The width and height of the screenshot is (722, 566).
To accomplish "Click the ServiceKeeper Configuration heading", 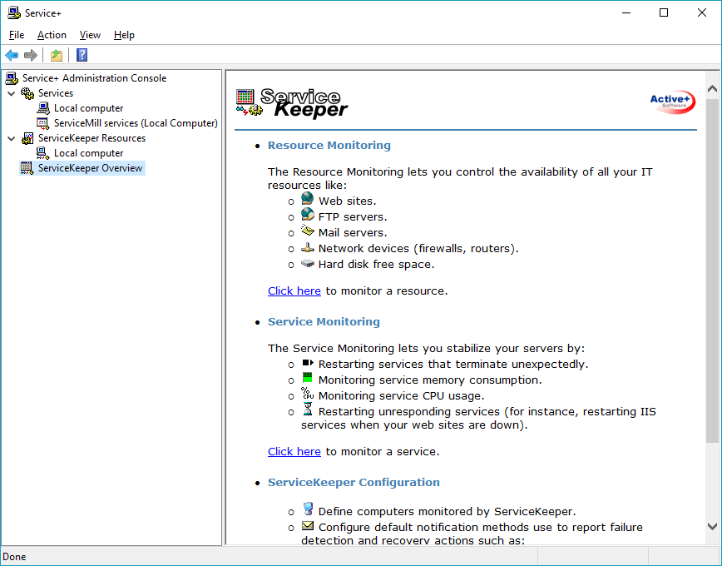I will pyautogui.click(x=354, y=482).
